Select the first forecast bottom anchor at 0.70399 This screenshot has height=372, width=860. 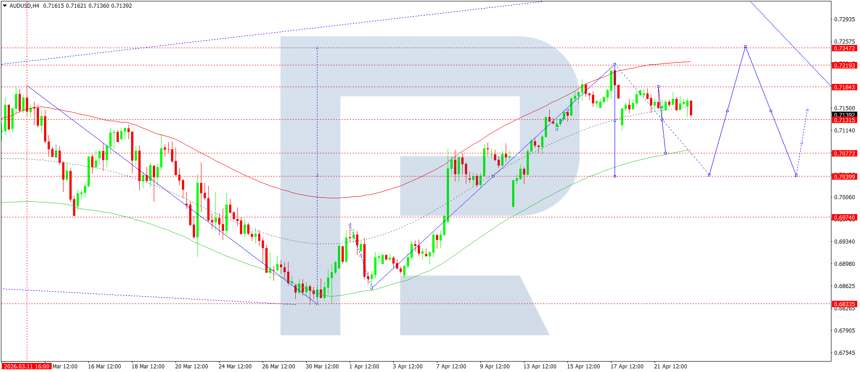pyautogui.click(x=709, y=175)
